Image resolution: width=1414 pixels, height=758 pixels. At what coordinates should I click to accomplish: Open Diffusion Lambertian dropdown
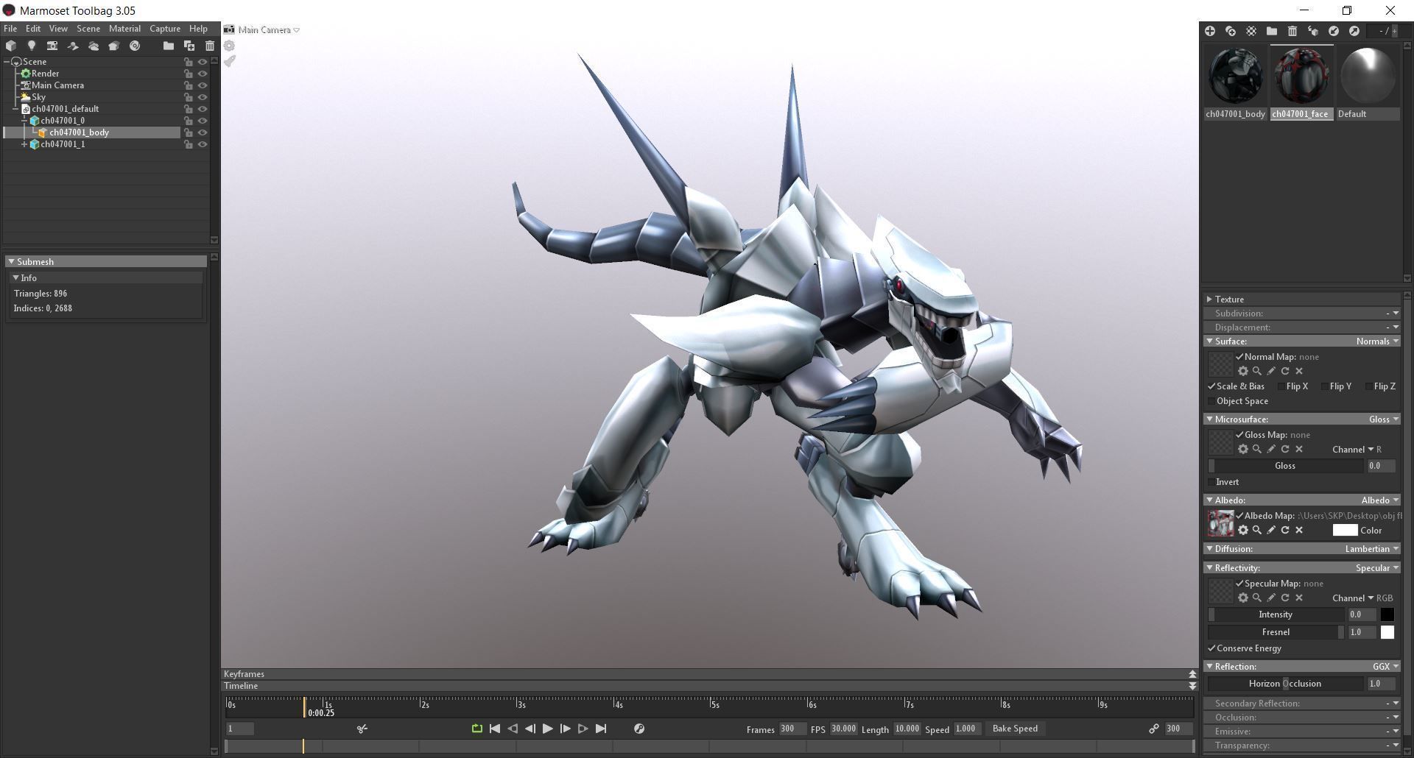tap(1371, 549)
